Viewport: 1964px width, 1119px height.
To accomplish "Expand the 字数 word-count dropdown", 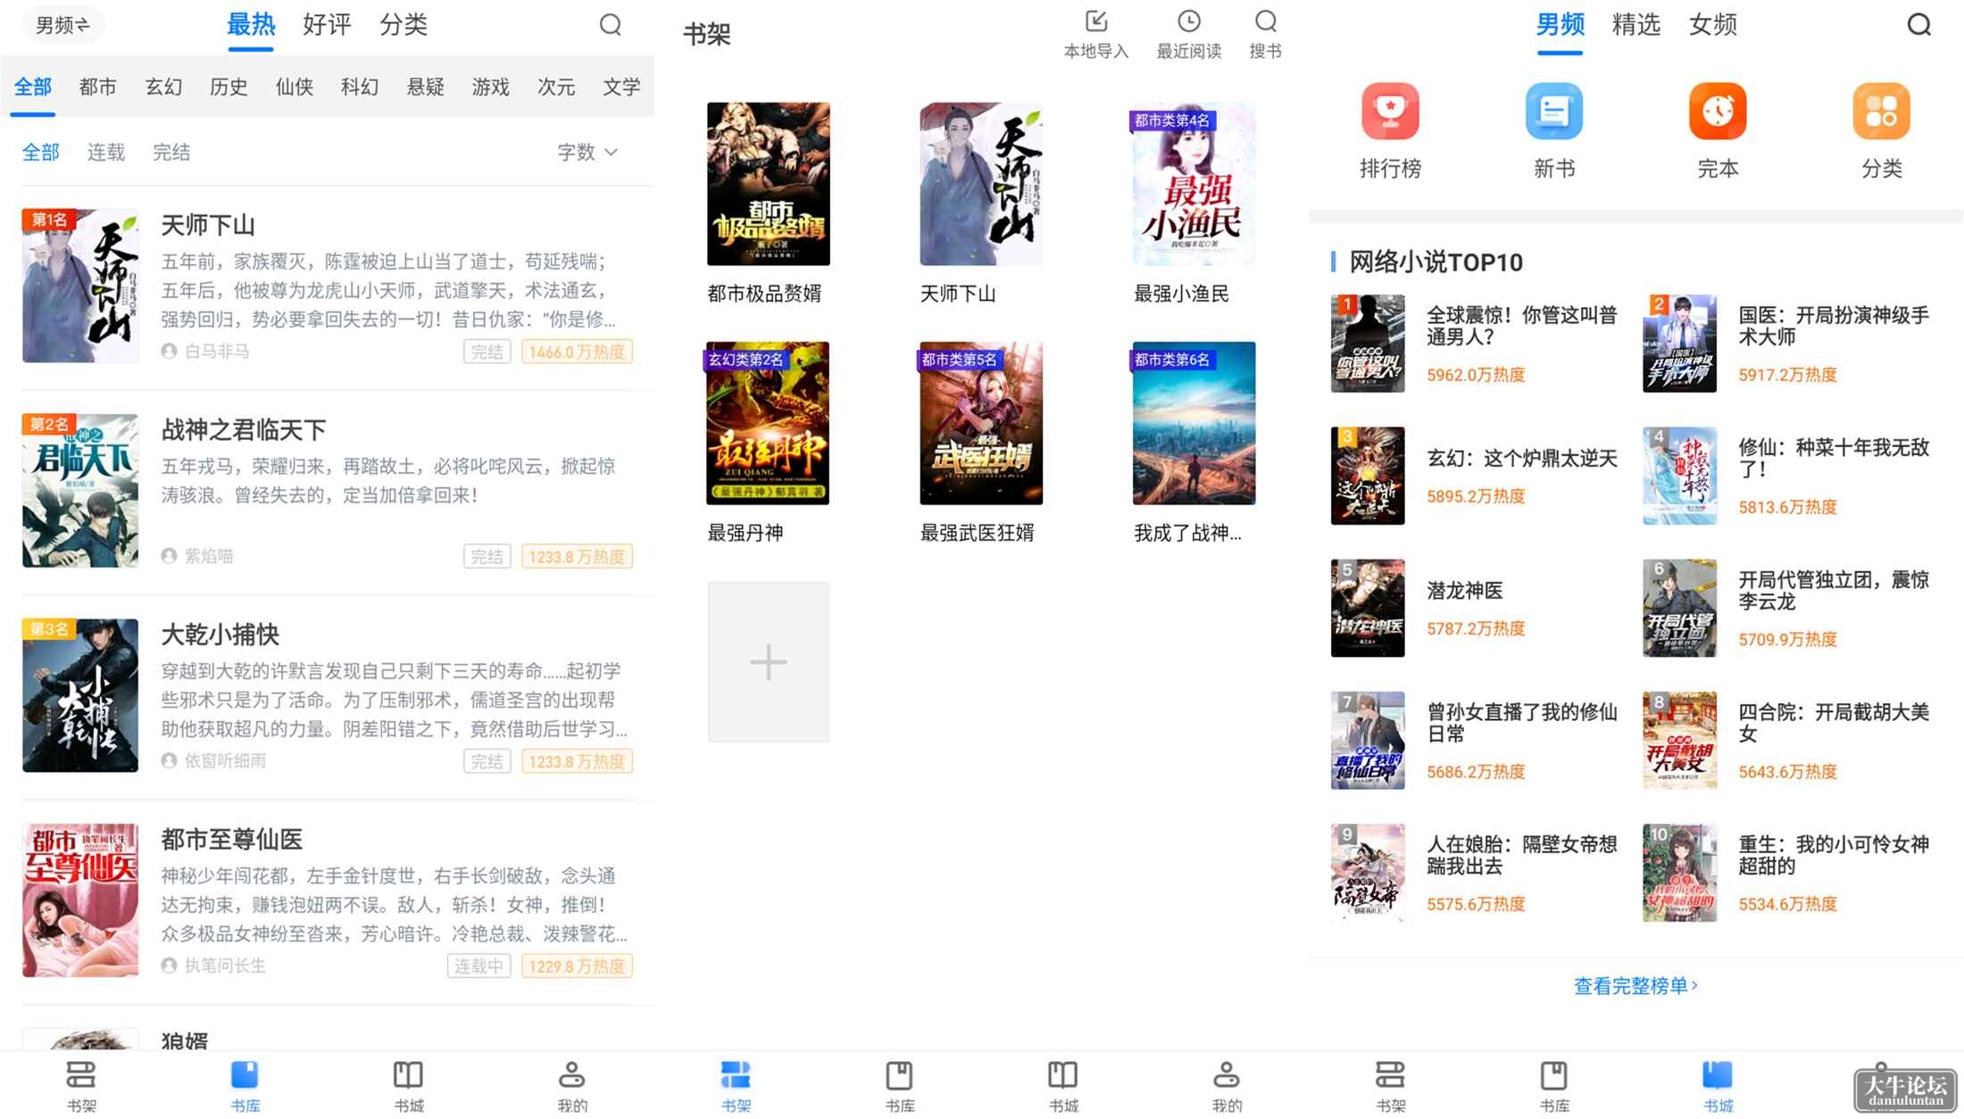I will [x=587, y=153].
